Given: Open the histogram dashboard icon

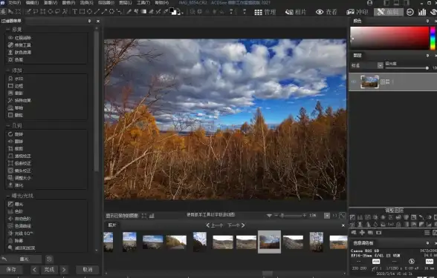Looking at the screenshot, I should pyautogui.click(x=422, y=12).
